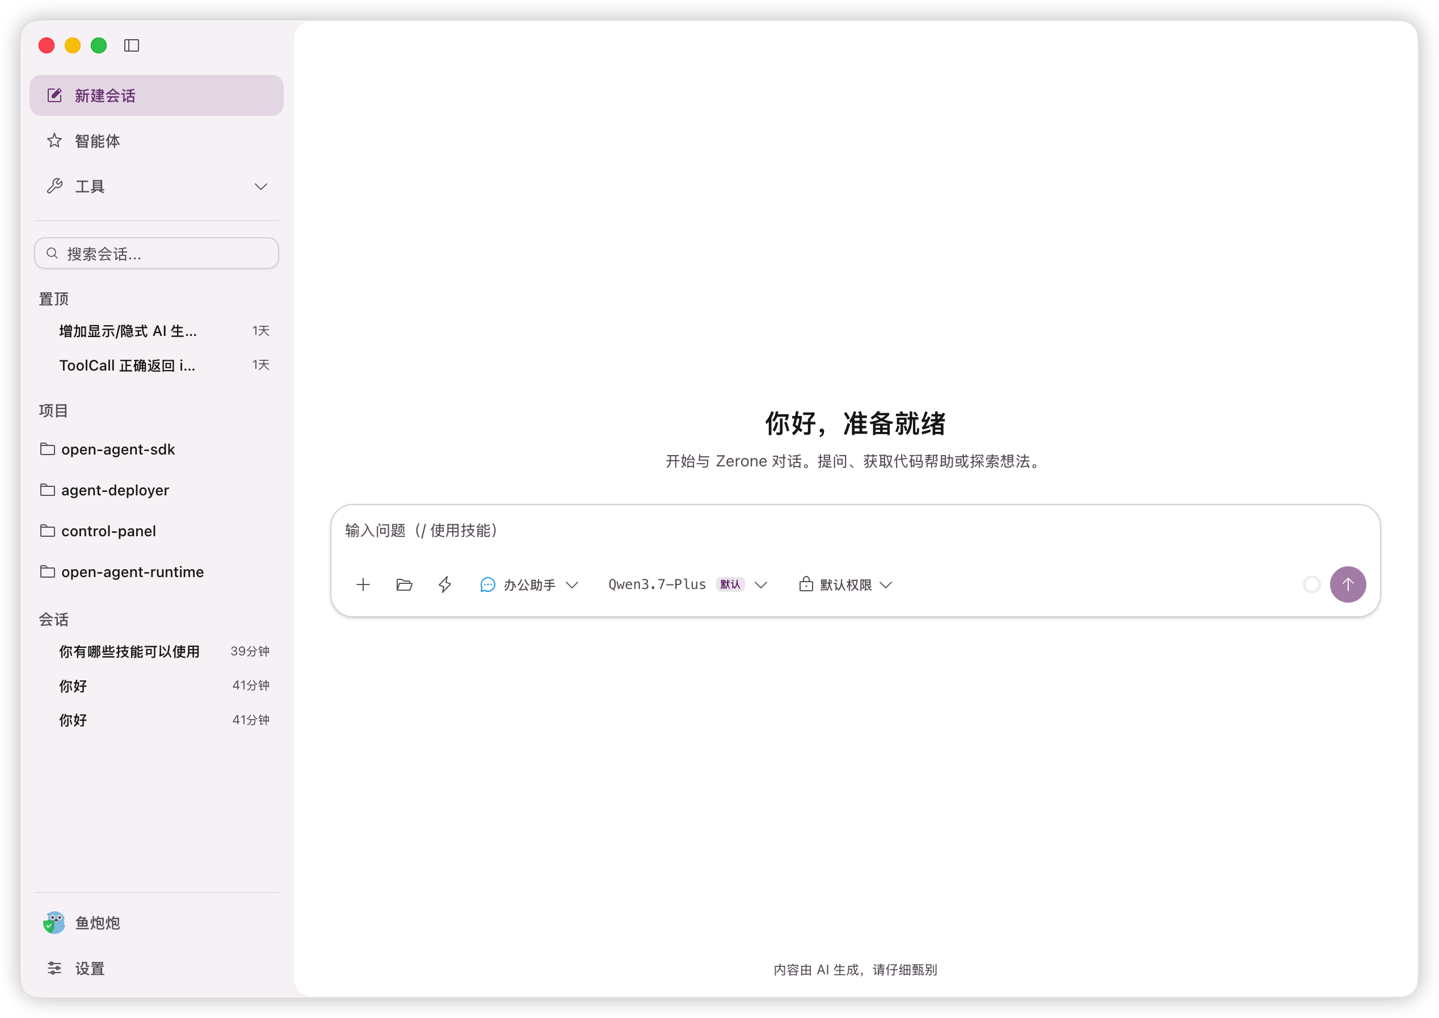
Task: Click the 工具 wrench icon
Action: pos(54,186)
